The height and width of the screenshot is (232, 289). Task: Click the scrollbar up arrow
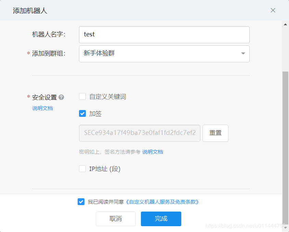[x=285, y=24]
